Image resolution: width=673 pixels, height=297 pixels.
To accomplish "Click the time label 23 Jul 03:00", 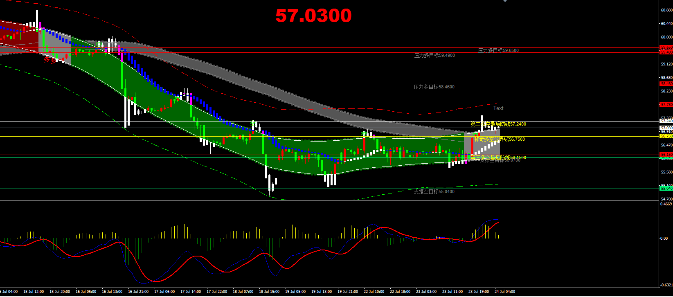I will pos(426,292).
